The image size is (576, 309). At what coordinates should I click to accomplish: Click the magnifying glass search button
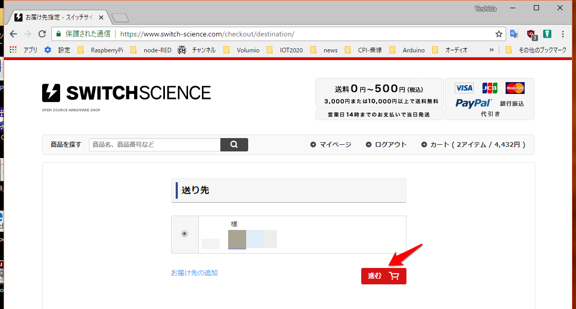click(x=234, y=145)
